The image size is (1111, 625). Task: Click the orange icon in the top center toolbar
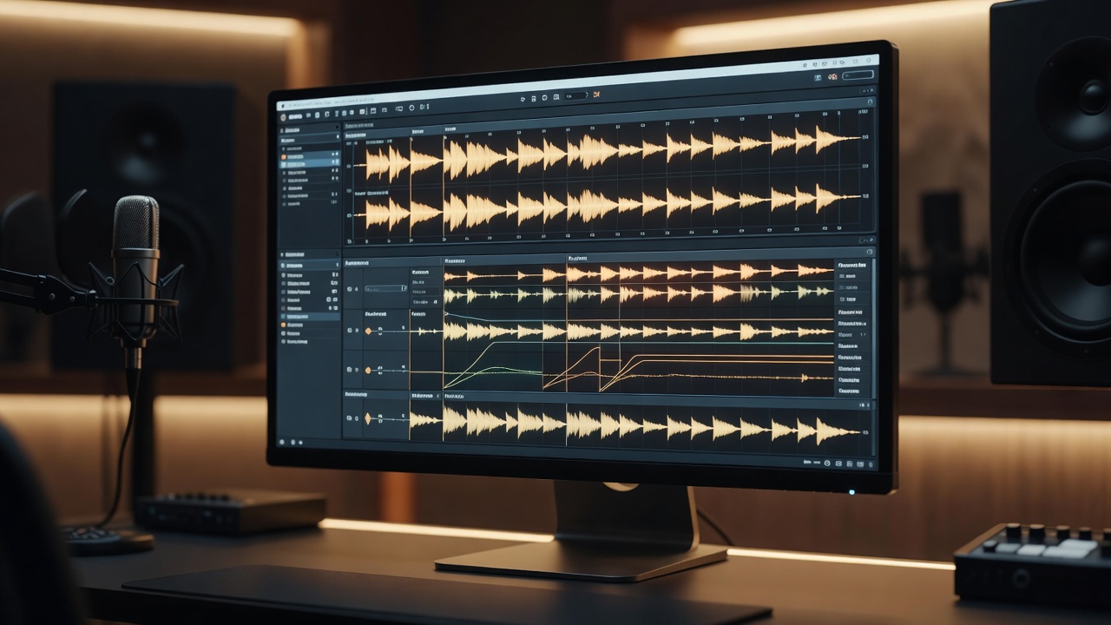(x=596, y=95)
